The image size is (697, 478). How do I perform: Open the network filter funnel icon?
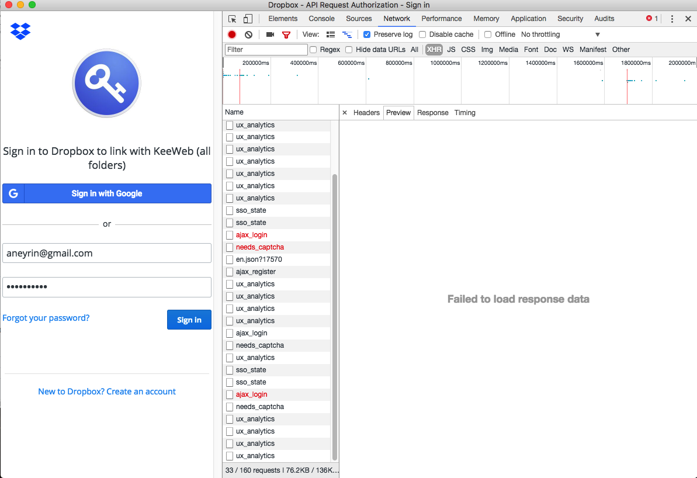pyautogui.click(x=286, y=34)
